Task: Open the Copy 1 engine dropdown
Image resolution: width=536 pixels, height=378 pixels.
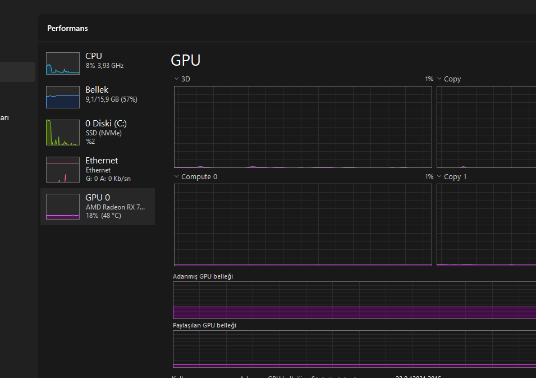Action: click(452, 177)
